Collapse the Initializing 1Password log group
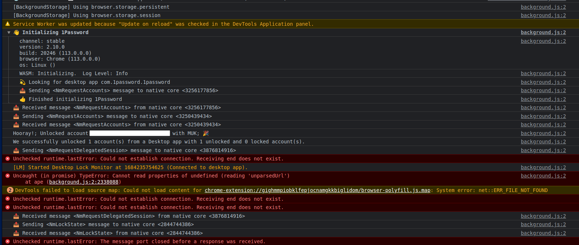Viewport: 579px width, 245px height. pos(9,32)
